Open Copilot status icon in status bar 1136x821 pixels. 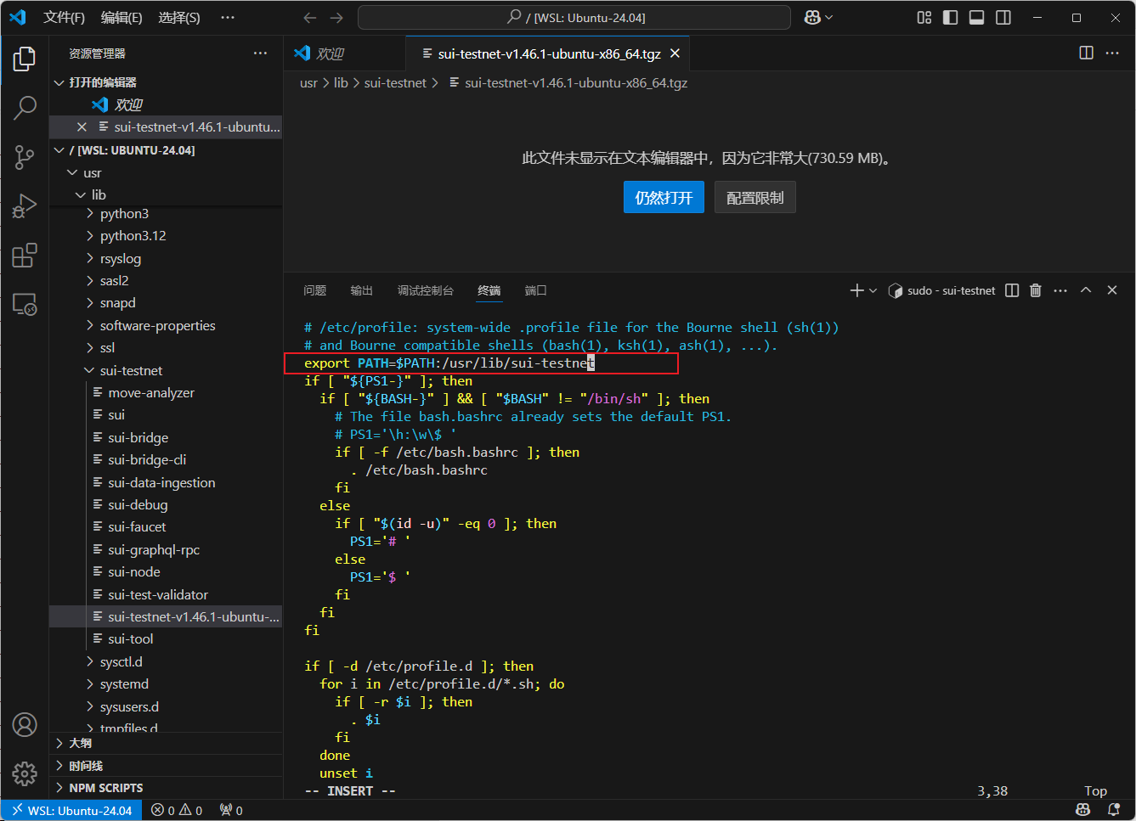pos(1083,811)
